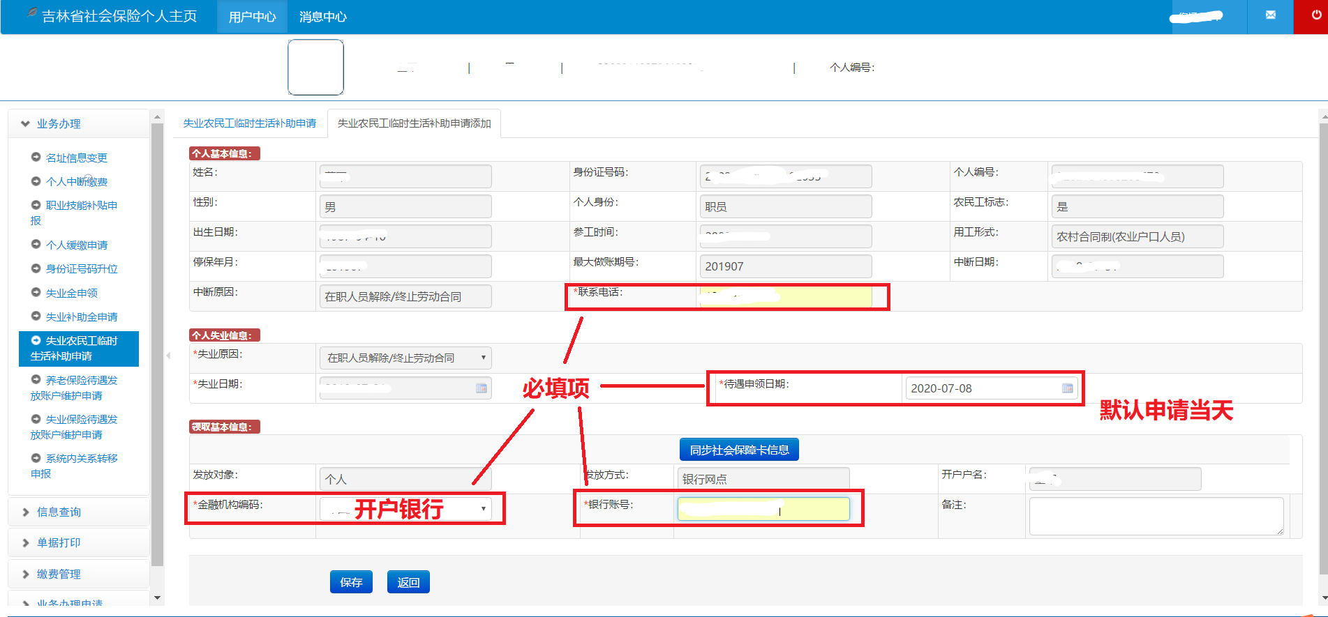Click the red power logout icon
Image resolution: width=1328 pixels, height=617 pixels.
point(1315,15)
